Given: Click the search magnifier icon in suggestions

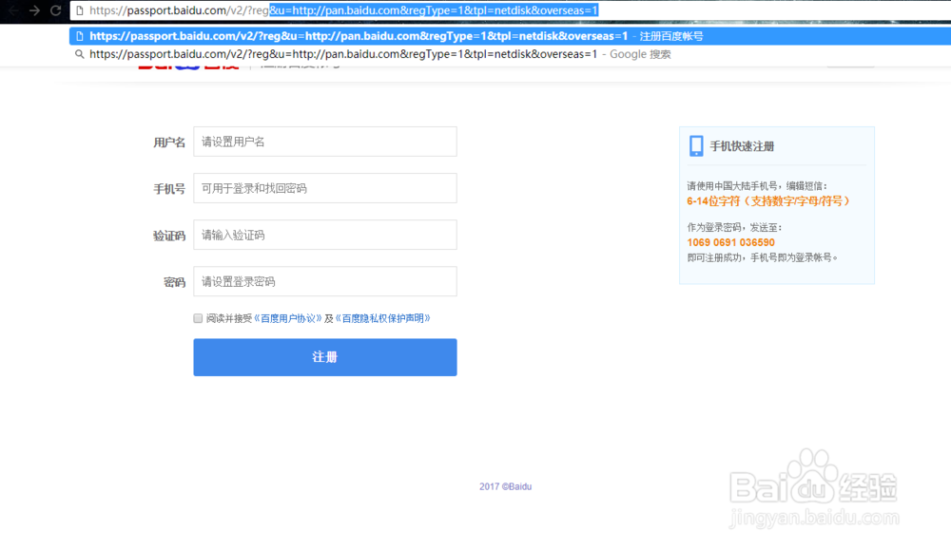Looking at the screenshot, I should [80, 54].
